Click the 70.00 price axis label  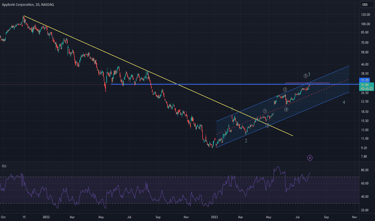tap(365, 43)
